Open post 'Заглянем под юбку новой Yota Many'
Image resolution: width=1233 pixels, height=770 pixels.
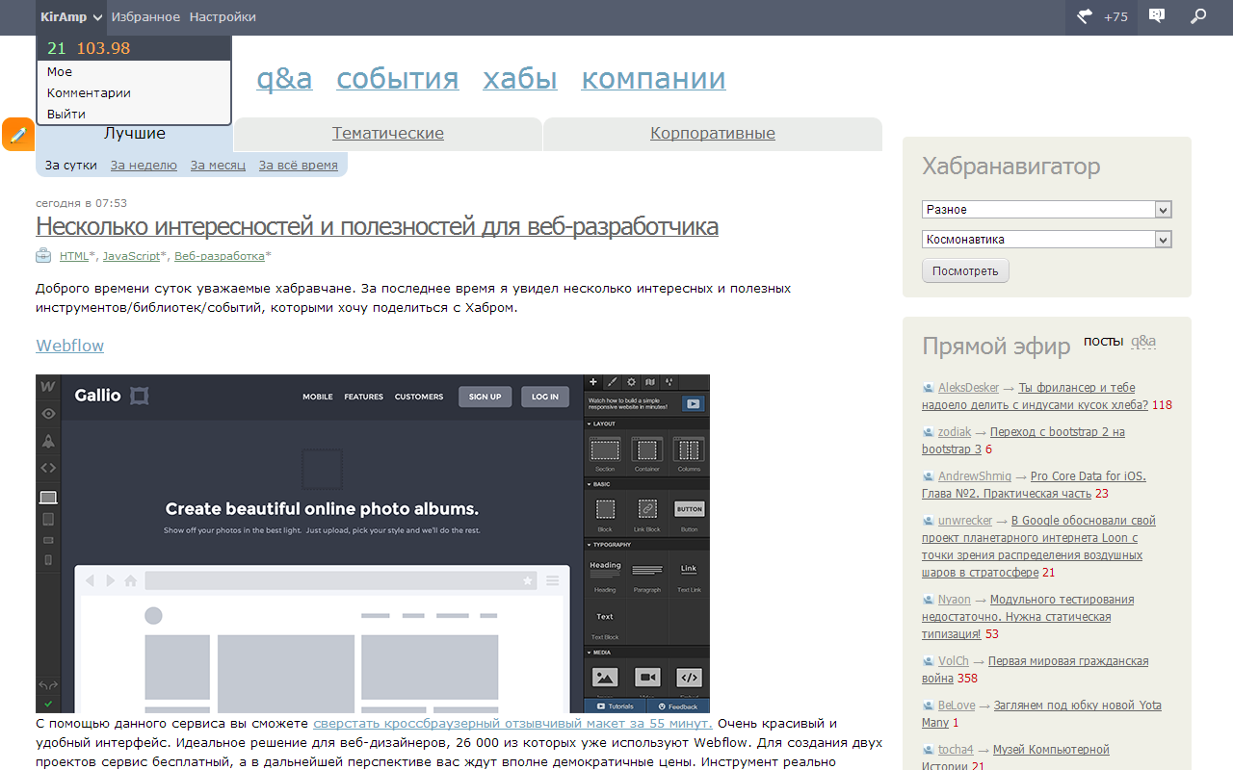1041,714
